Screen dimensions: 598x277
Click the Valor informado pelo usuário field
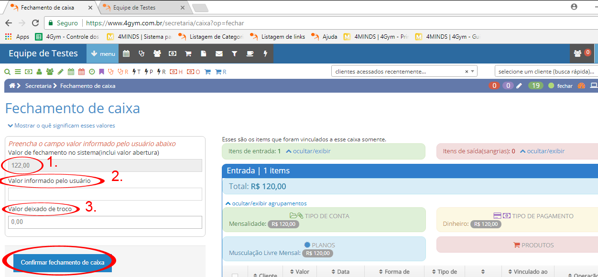(x=105, y=194)
